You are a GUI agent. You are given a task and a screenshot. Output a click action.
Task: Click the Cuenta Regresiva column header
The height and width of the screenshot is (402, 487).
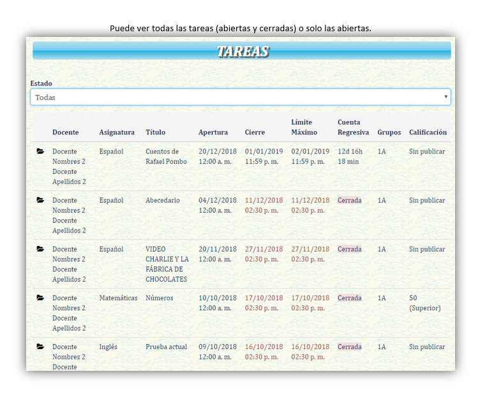click(x=353, y=127)
